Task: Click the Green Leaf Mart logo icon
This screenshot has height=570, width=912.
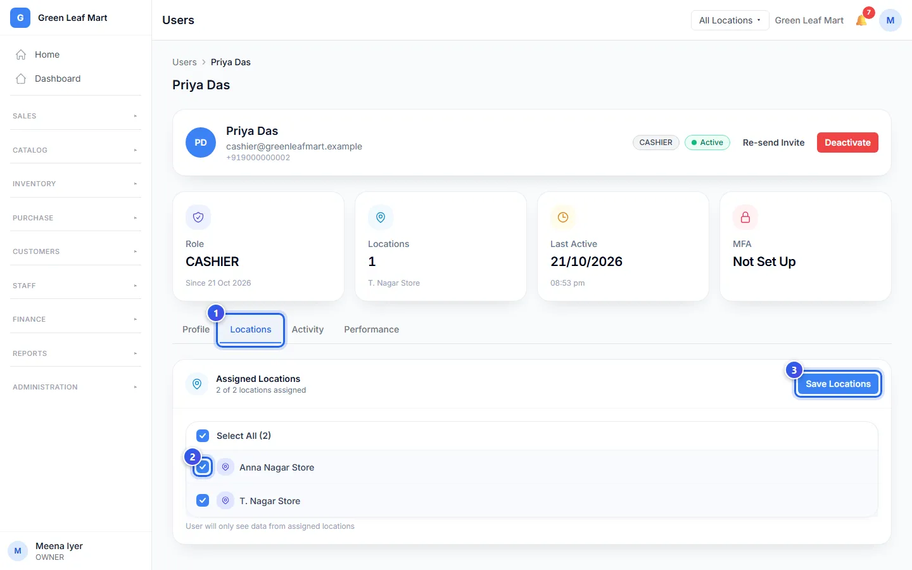Action: [20, 18]
